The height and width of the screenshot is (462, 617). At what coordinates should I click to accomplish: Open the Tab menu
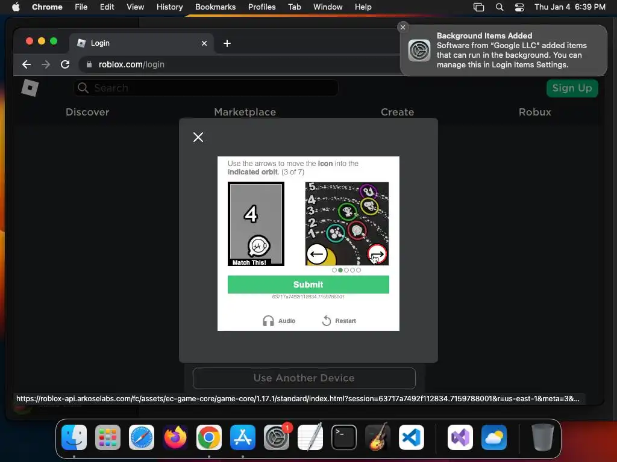[294, 7]
